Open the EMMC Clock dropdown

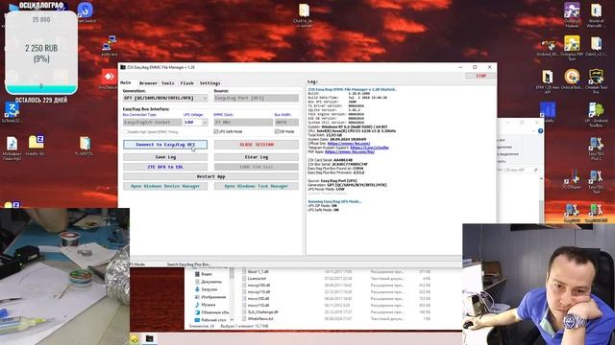tap(243, 123)
